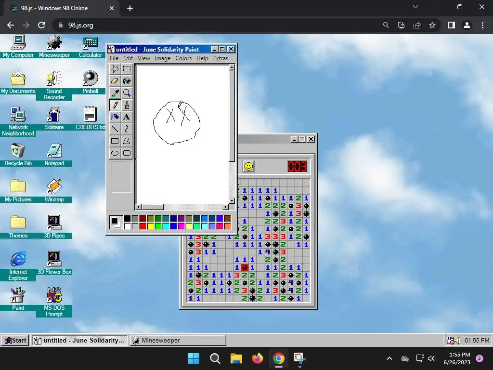Screen dimensions: 493x370
Task: Click the My Computer desktop icon
Action: [x=18, y=47]
